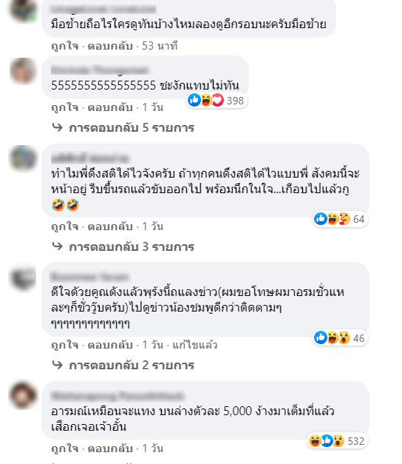Click the heart reaction icon beside 398

pos(218,101)
